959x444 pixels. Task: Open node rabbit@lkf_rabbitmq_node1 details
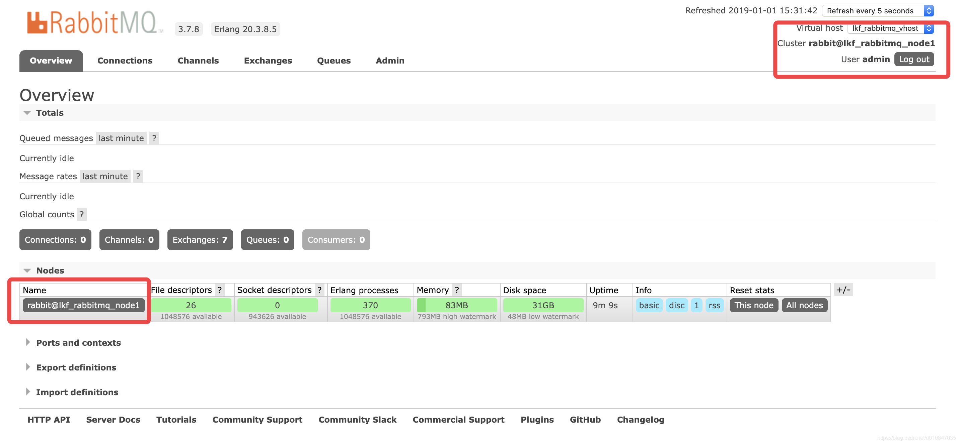click(83, 305)
